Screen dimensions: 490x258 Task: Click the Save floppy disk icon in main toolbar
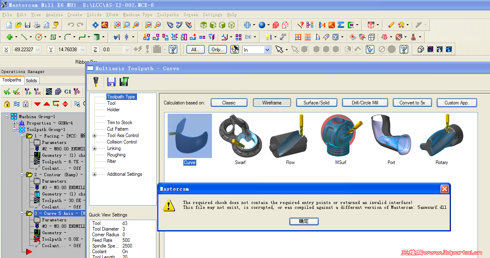click(x=28, y=25)
